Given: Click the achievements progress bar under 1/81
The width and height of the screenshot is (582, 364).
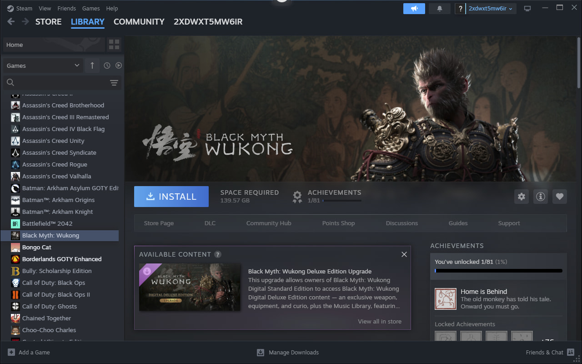Looking at the screenshot, I should 342,200.
